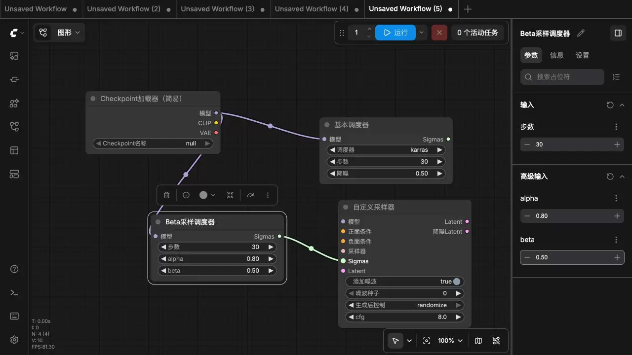
Task: Delete selected node with trash icon
Action: [166, 195]
